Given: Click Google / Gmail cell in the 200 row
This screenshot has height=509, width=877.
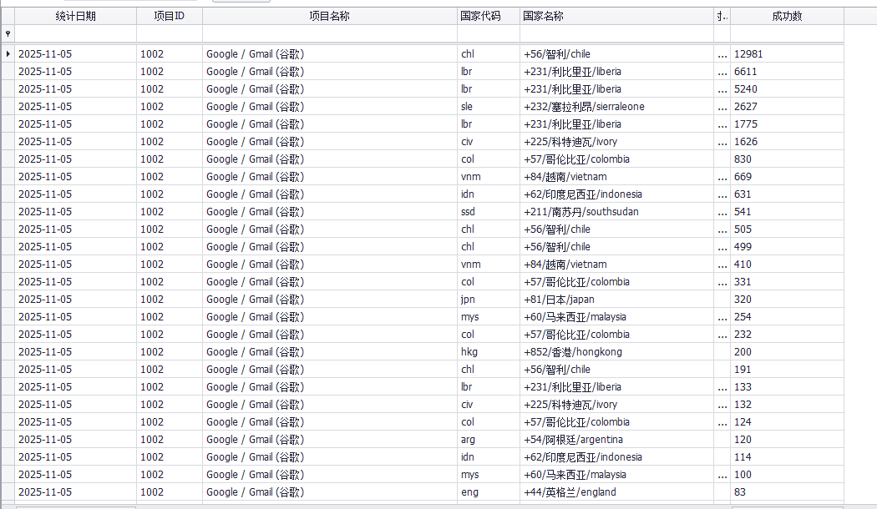Looking at the screenshot, I should tap(330, 352).
